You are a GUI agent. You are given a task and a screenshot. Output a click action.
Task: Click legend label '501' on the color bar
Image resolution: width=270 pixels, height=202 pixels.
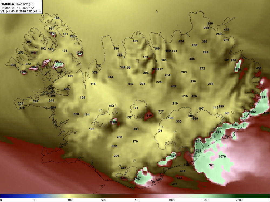pos(137,200)
